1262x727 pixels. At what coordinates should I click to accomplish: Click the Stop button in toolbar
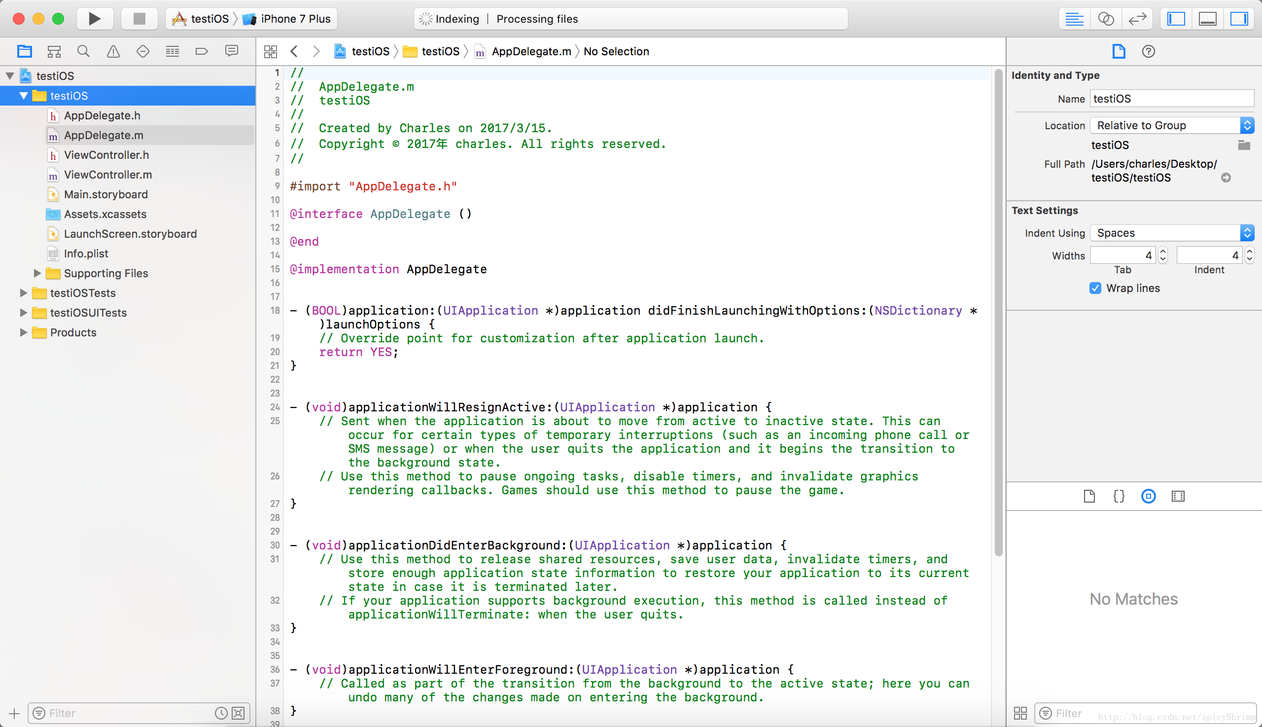[139, 19]
